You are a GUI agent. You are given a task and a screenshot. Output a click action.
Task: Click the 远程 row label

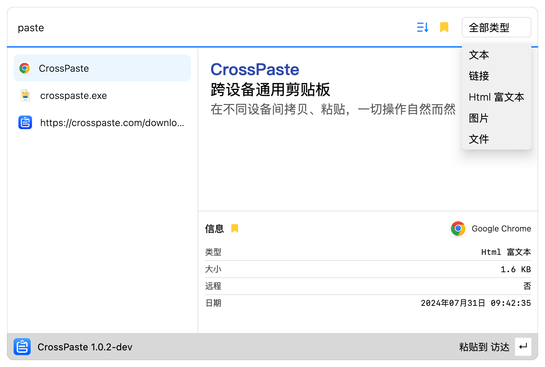pos(213,286)
